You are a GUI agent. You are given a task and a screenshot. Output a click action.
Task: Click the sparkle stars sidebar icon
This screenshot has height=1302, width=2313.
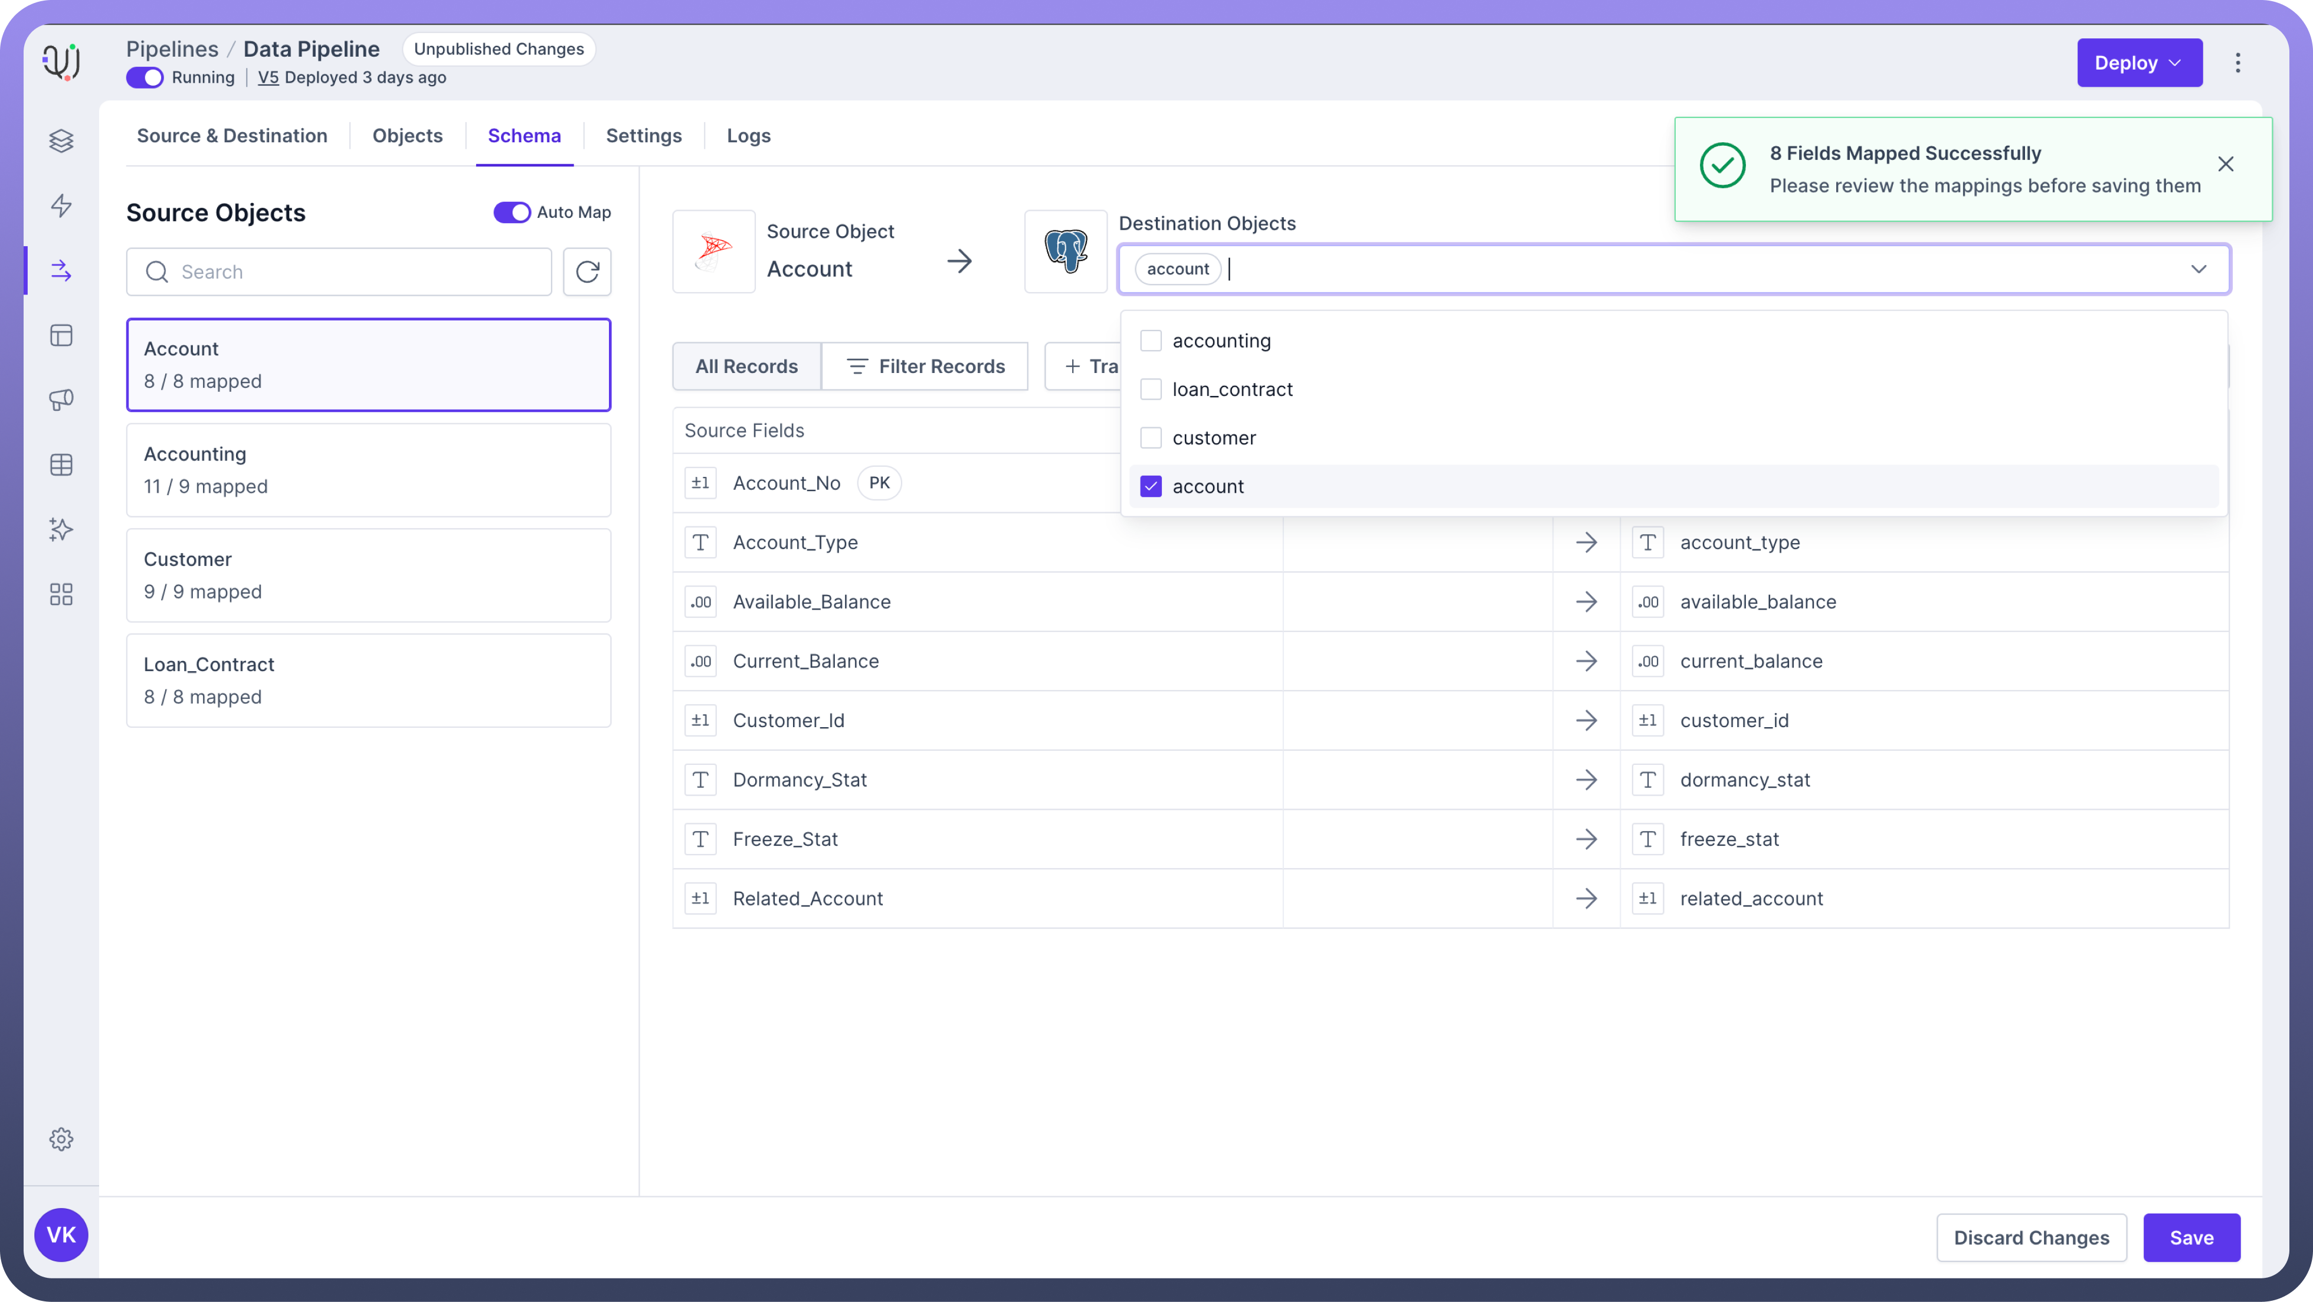61,530
